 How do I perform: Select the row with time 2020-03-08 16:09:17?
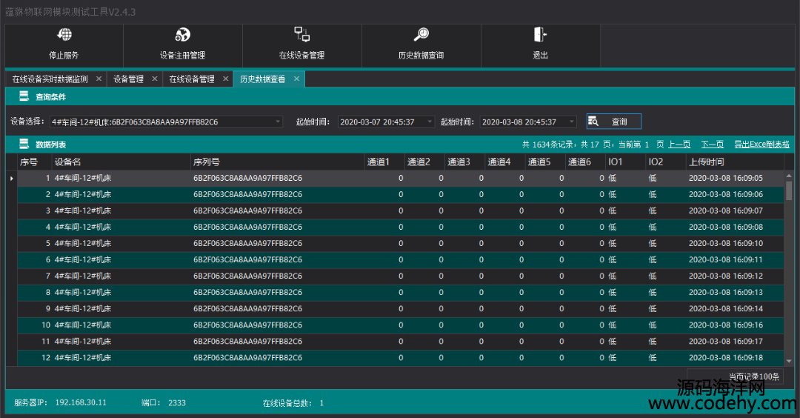coord(401,342)
